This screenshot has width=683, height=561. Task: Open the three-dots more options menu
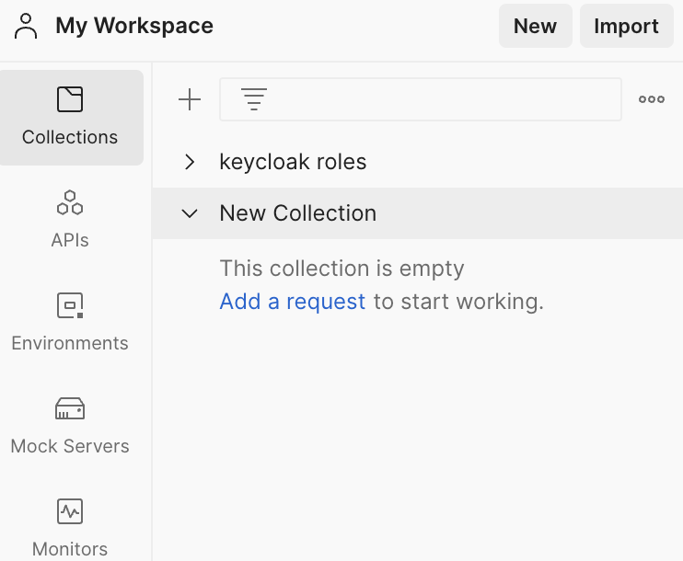tap(652, 99)
